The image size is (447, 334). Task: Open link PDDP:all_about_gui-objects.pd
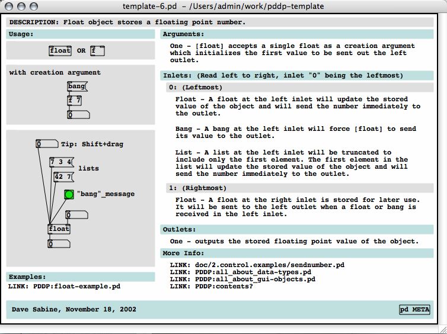point(242,280)
